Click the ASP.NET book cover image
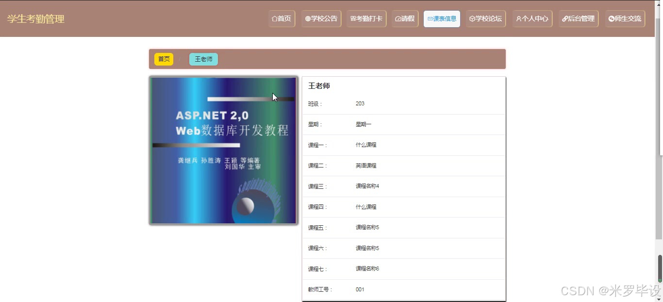The height and width of the screenshot is (302, 663). pos(223,151)
